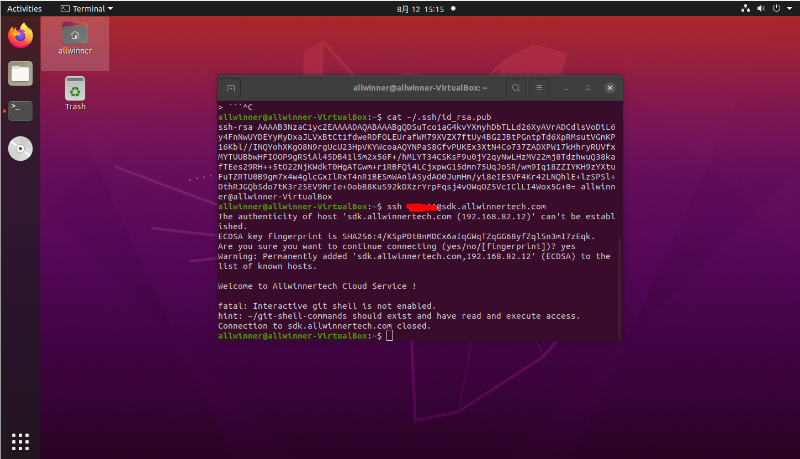Click the network status icon
Viewport: 800px width, 459px height.
tap(746, 8)
